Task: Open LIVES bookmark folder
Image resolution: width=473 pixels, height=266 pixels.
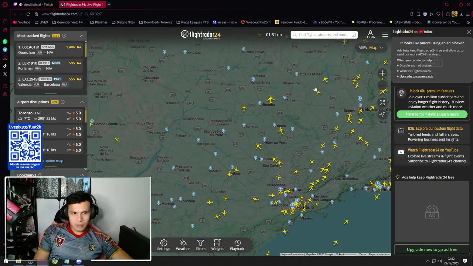Action: 41,22
